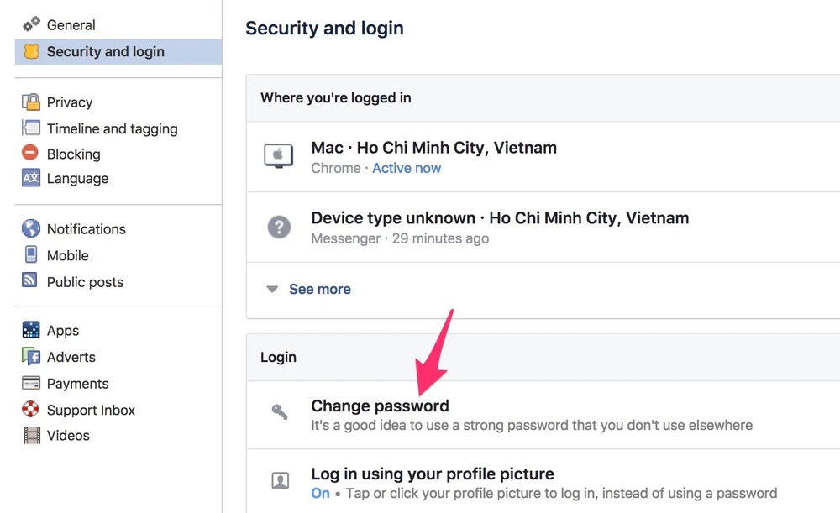Click See more link
This screenshot has width=840, height=513.
click(320, 289)
